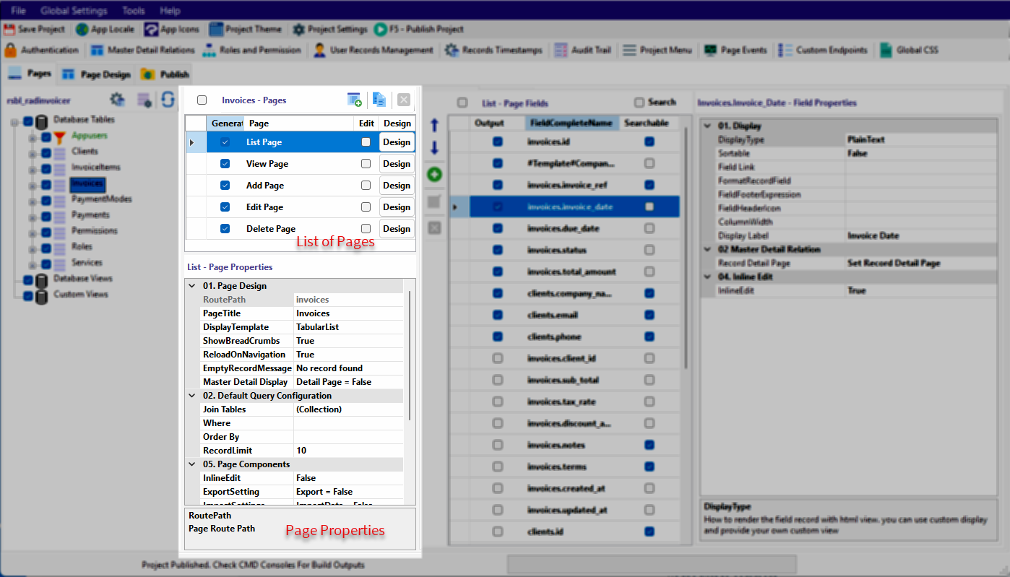Click Design button for Delete Page

coord(397,229)
